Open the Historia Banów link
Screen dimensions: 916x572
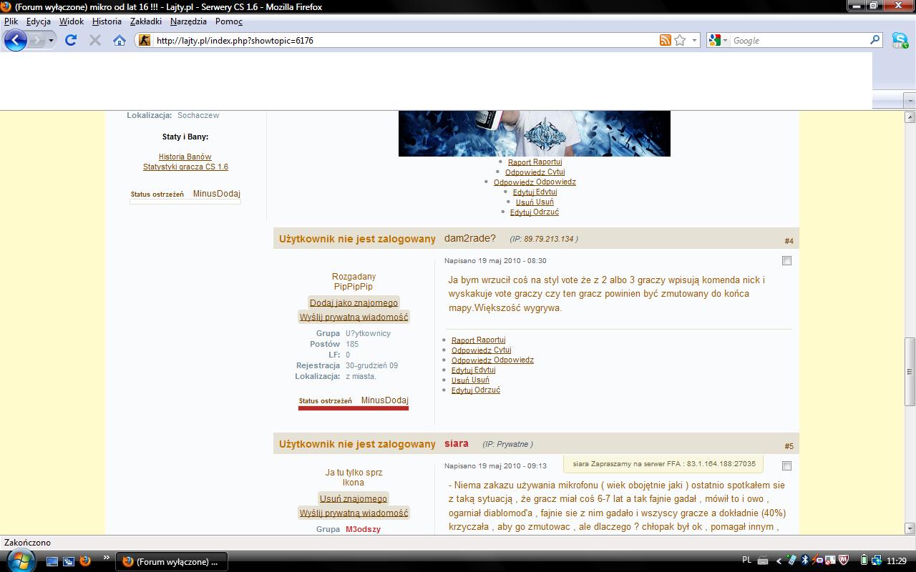pos(185,157)
